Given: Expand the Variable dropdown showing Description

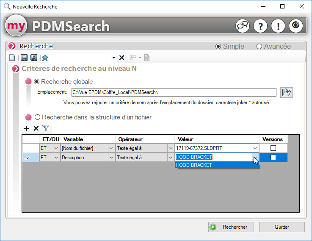Looking at the screenshot, I should point(111,158).
